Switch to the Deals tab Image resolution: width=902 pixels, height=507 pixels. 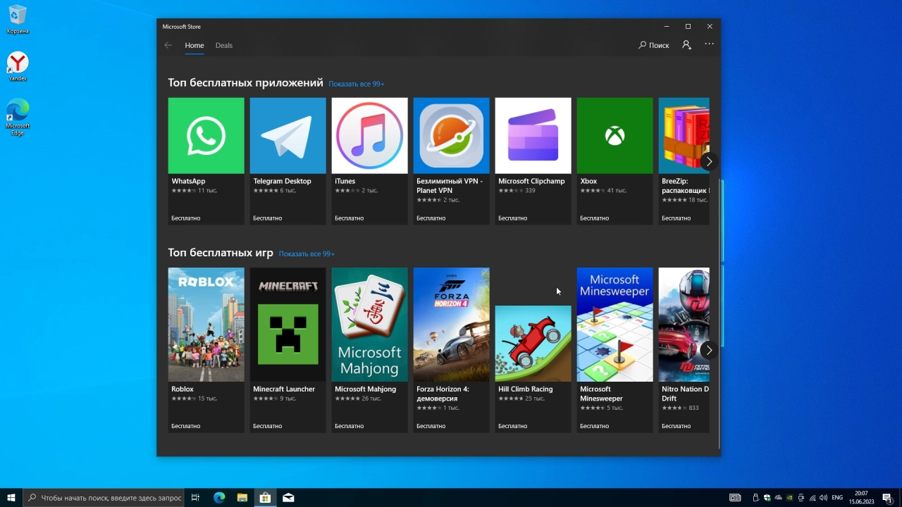click(x=224, y=45)
